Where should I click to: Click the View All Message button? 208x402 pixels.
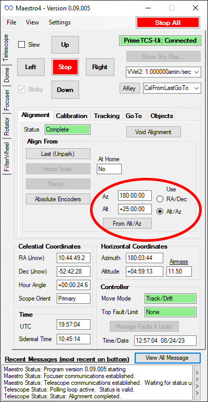tap(167, 358)
